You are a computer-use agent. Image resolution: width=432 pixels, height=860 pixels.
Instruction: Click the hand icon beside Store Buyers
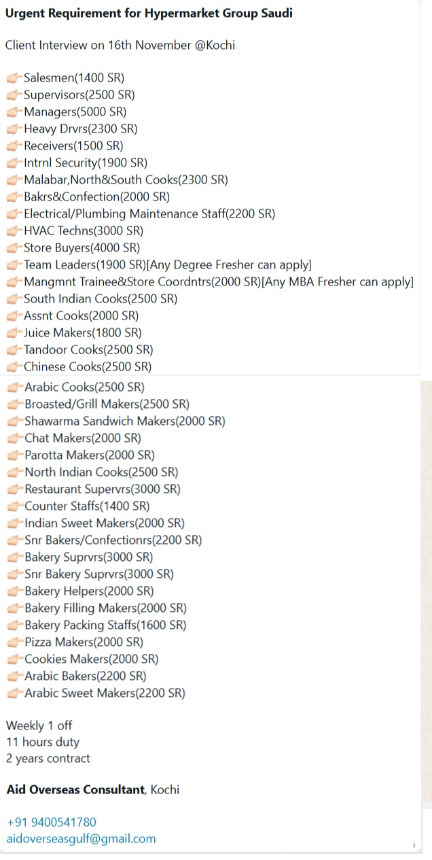pos(14,248)
